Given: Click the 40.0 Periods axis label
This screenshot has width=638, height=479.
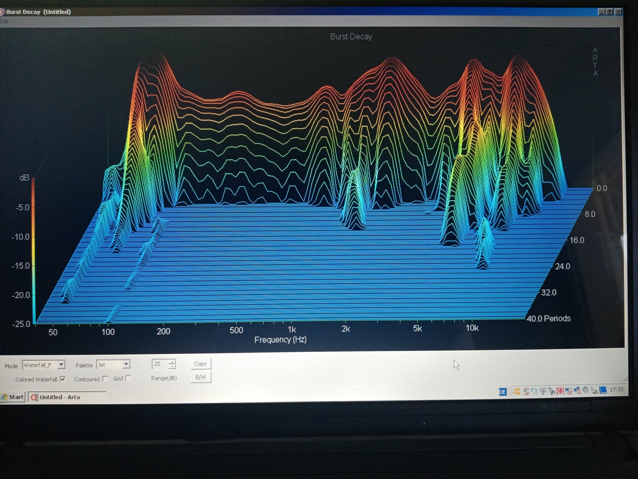Looking at the screenshot, I should (x=549, y=318).
